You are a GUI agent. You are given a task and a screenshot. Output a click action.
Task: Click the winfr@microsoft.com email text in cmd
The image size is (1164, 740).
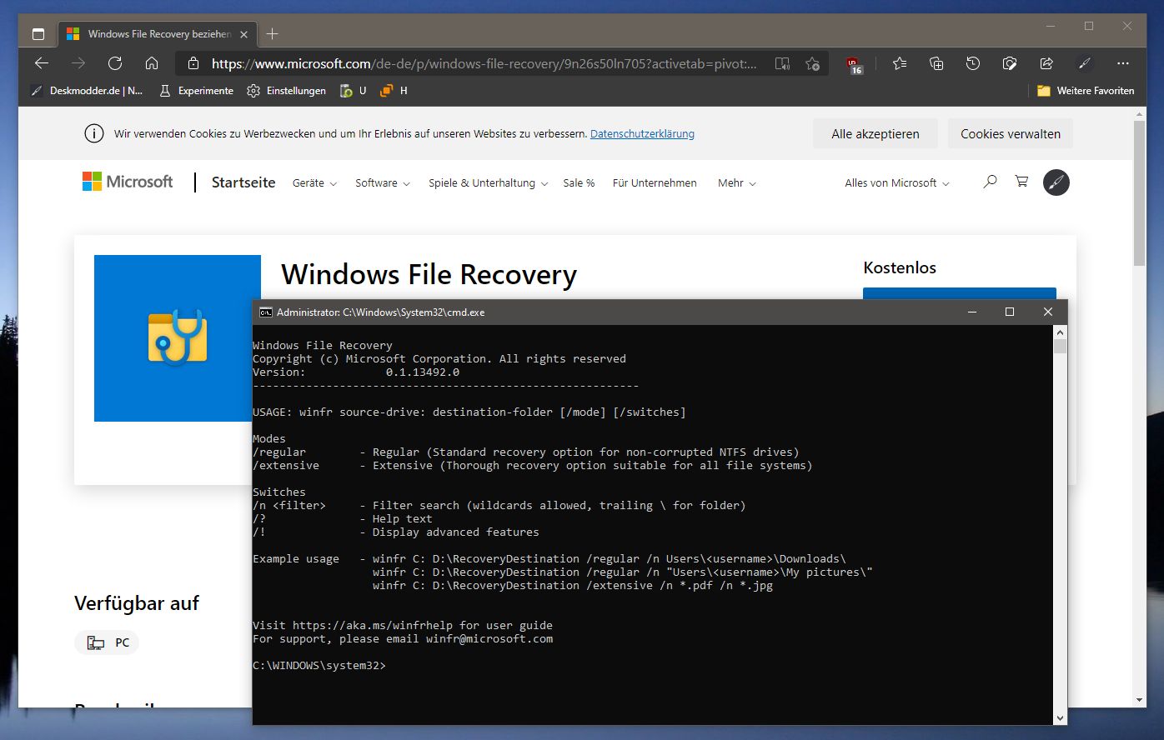click(x=489, y=639)
